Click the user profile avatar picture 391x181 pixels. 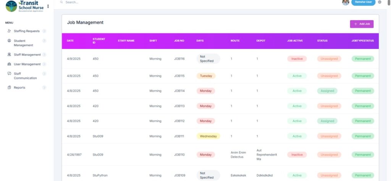pos(346,2)
